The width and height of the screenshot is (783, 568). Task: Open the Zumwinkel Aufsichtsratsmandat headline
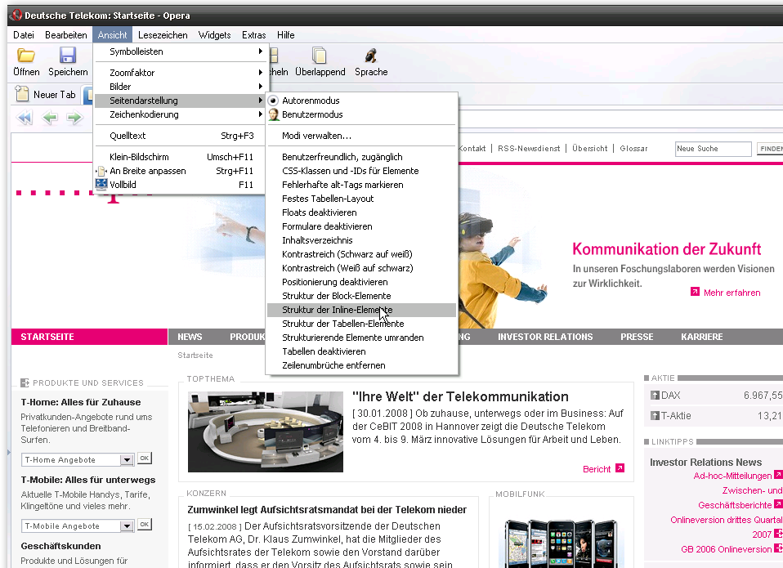[327, 510]
